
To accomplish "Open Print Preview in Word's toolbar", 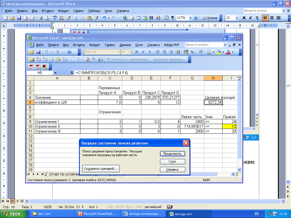I will point(47,18).
